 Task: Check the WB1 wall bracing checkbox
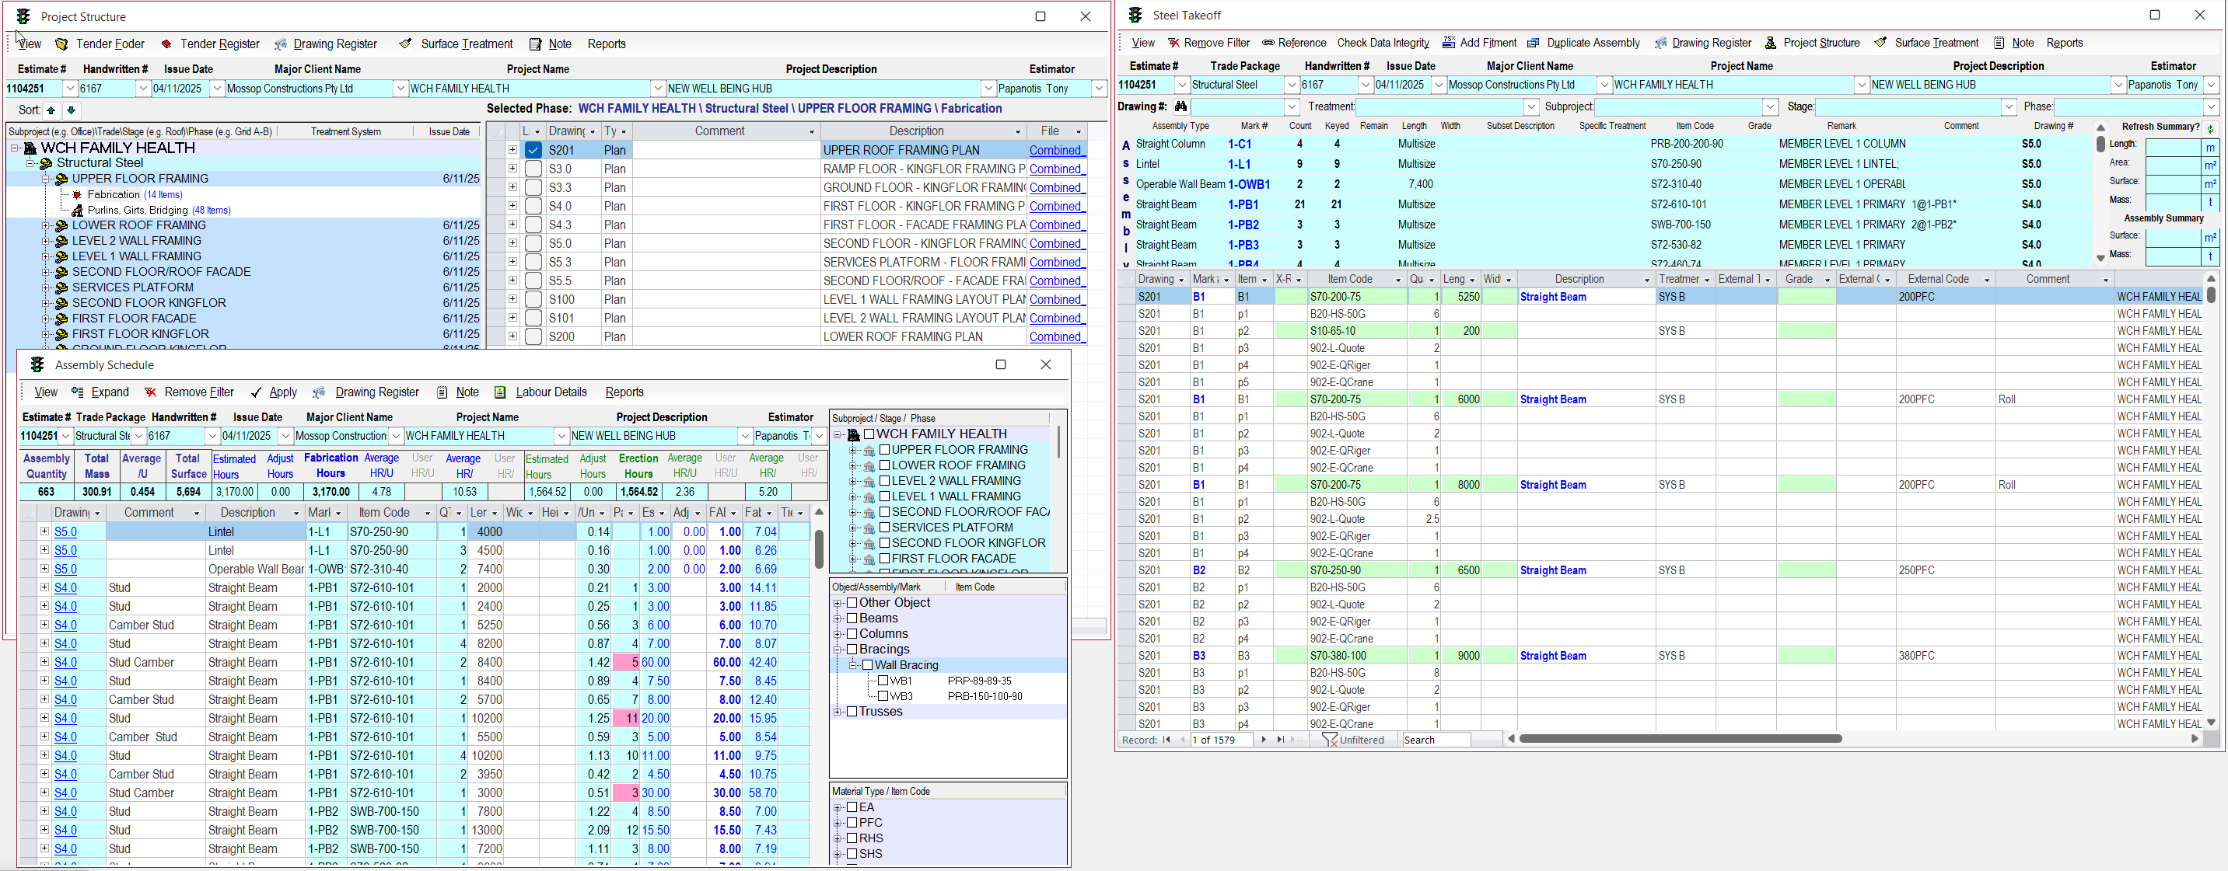click(883, 681)
